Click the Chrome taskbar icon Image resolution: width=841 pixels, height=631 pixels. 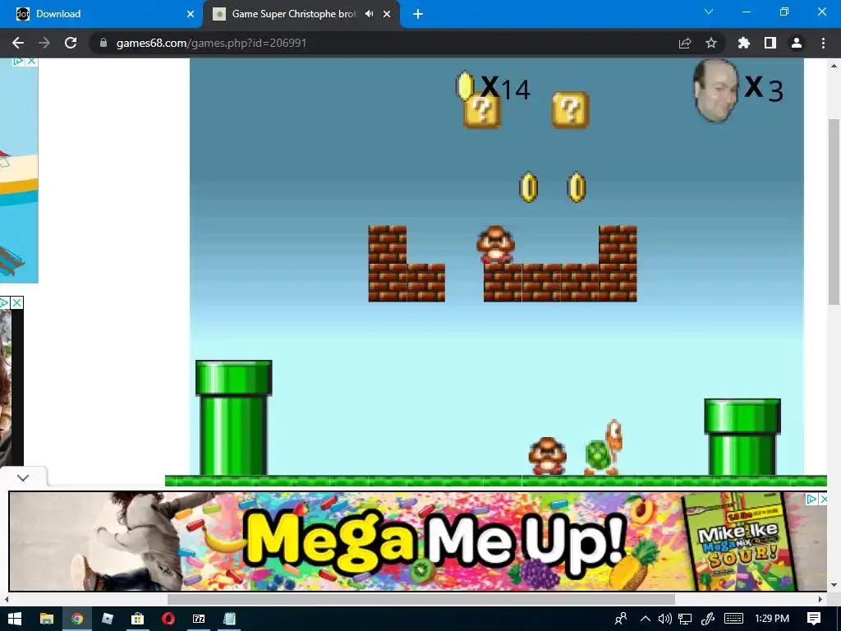(x=77, y=619)
